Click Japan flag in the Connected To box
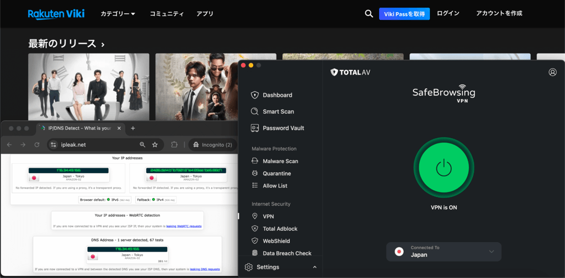Screen dimensions: 565x278 [399, 252]
